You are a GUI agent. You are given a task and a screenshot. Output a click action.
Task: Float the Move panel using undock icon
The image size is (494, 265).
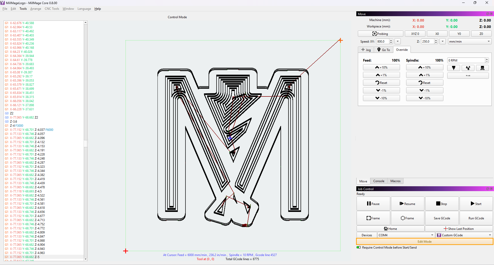[x=488, y=14]
